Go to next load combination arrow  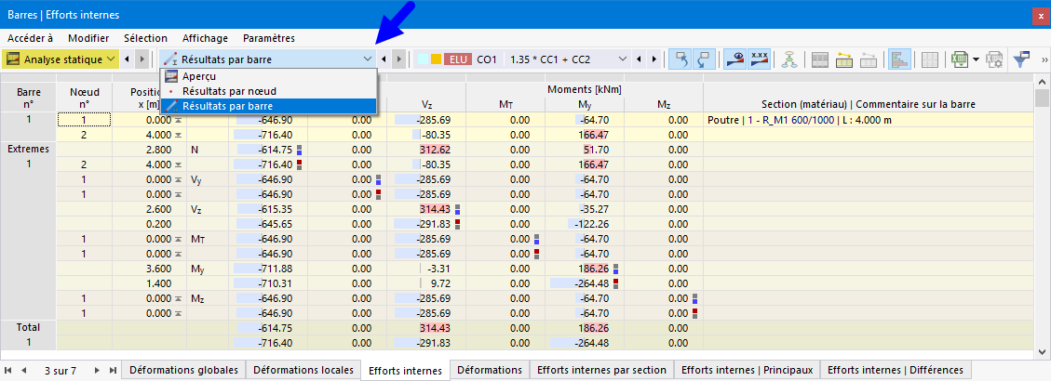(654, 59)
